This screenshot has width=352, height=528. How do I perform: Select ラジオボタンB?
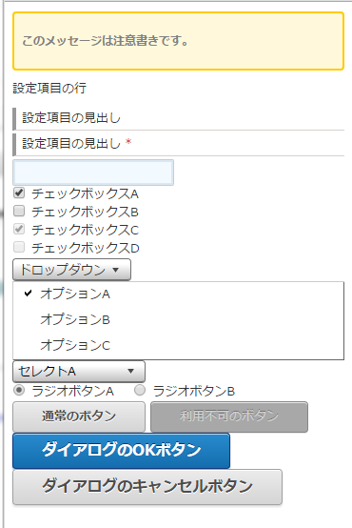pyautogui.click(x=140, y=391)
